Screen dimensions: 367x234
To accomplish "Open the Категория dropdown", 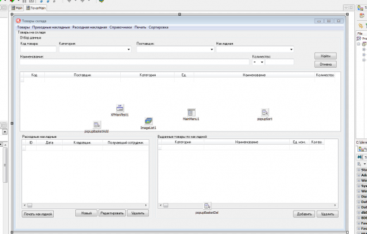I will [128, 49].
